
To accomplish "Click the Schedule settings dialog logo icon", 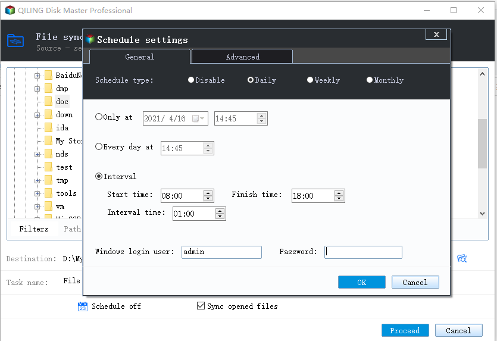I will pos(90,39).
